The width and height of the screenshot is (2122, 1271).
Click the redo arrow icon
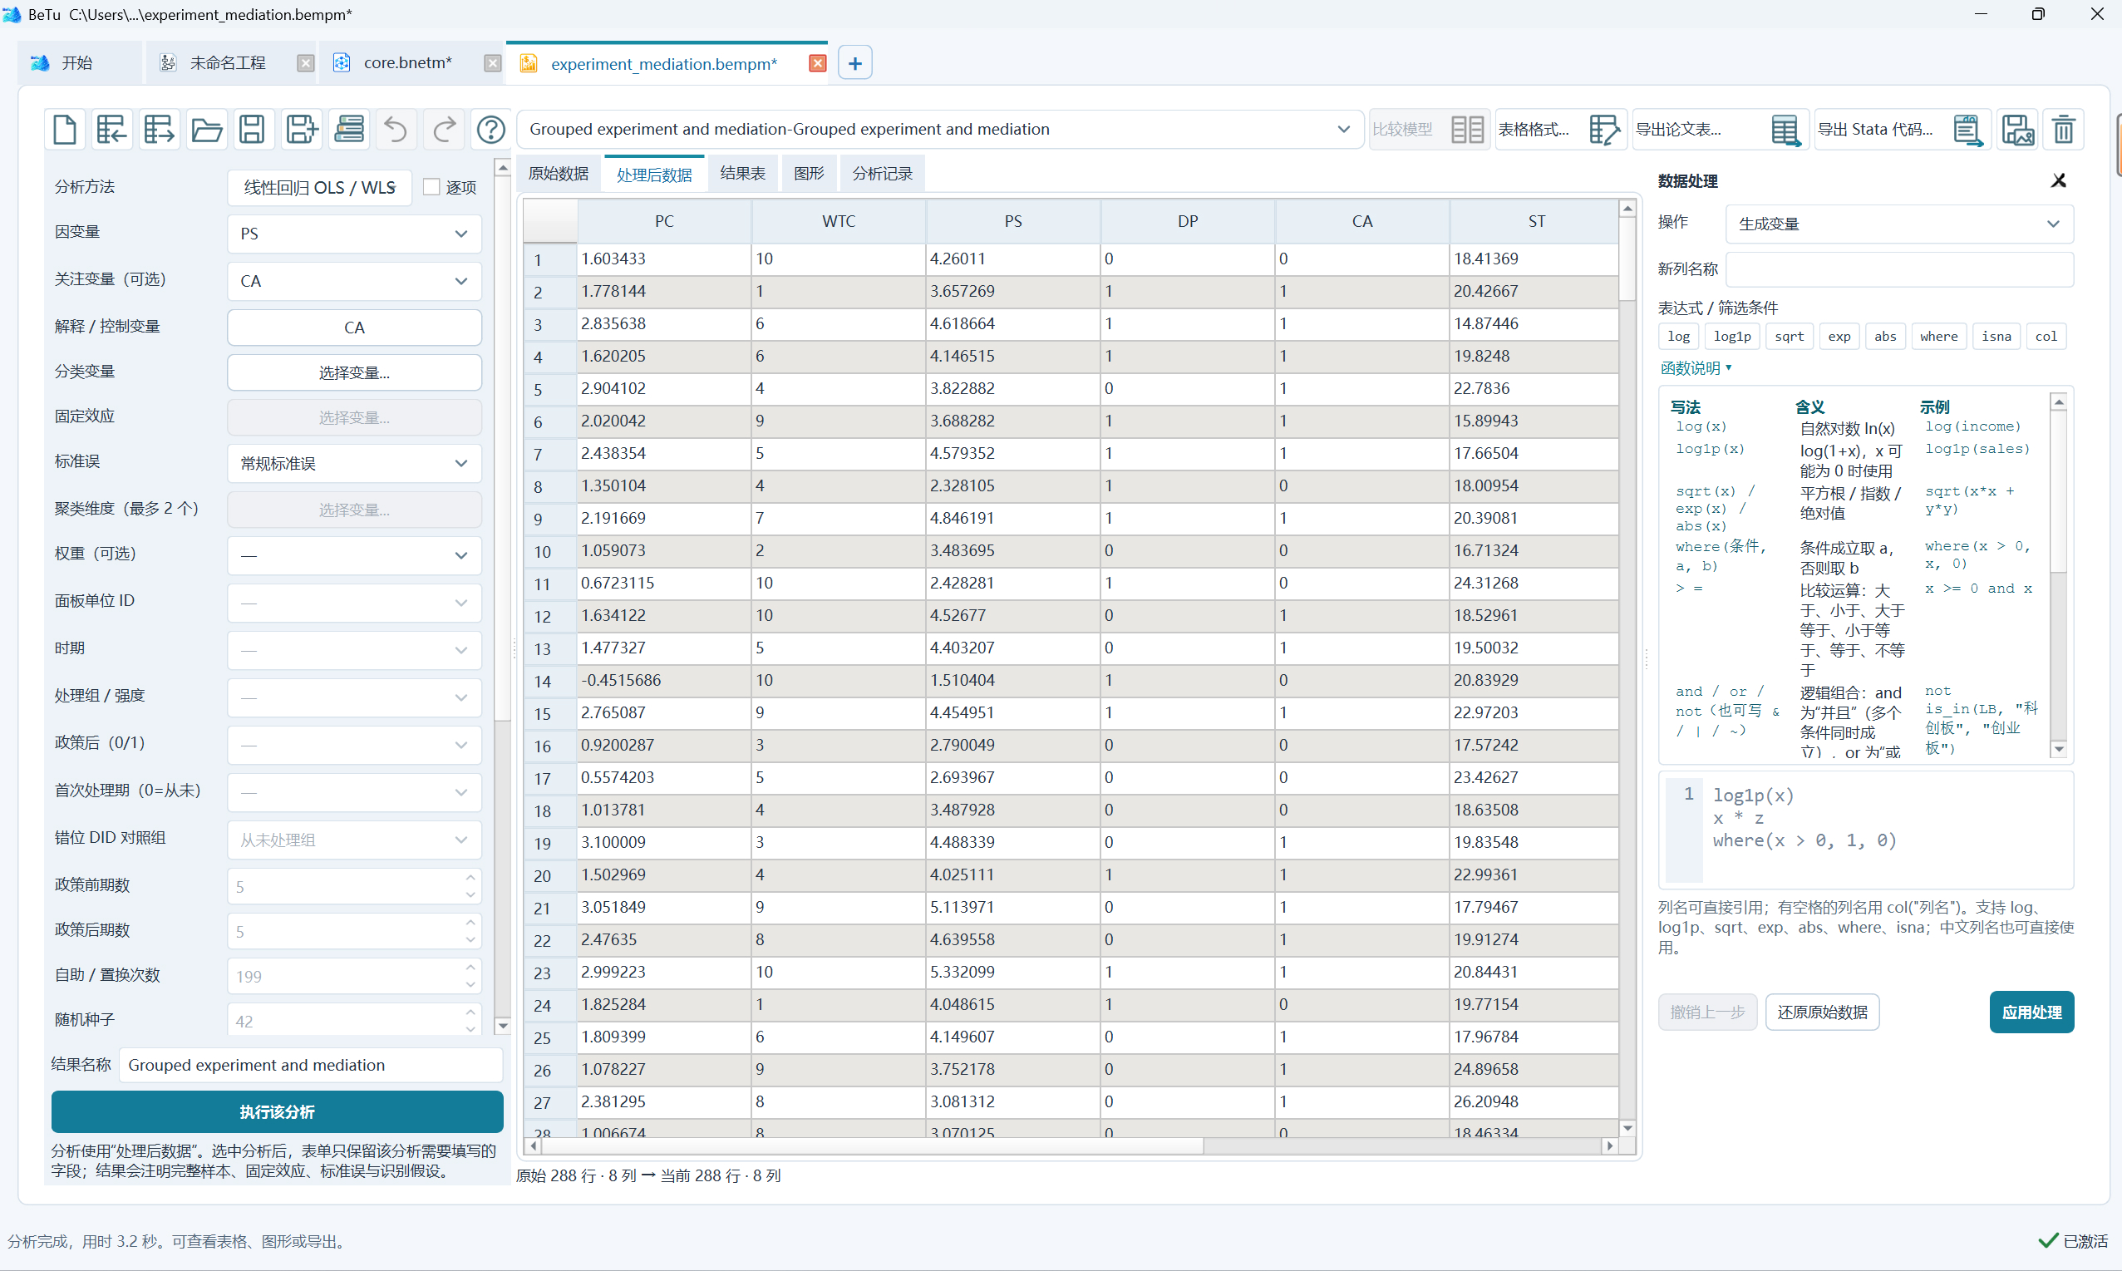[x=444, y=130]
